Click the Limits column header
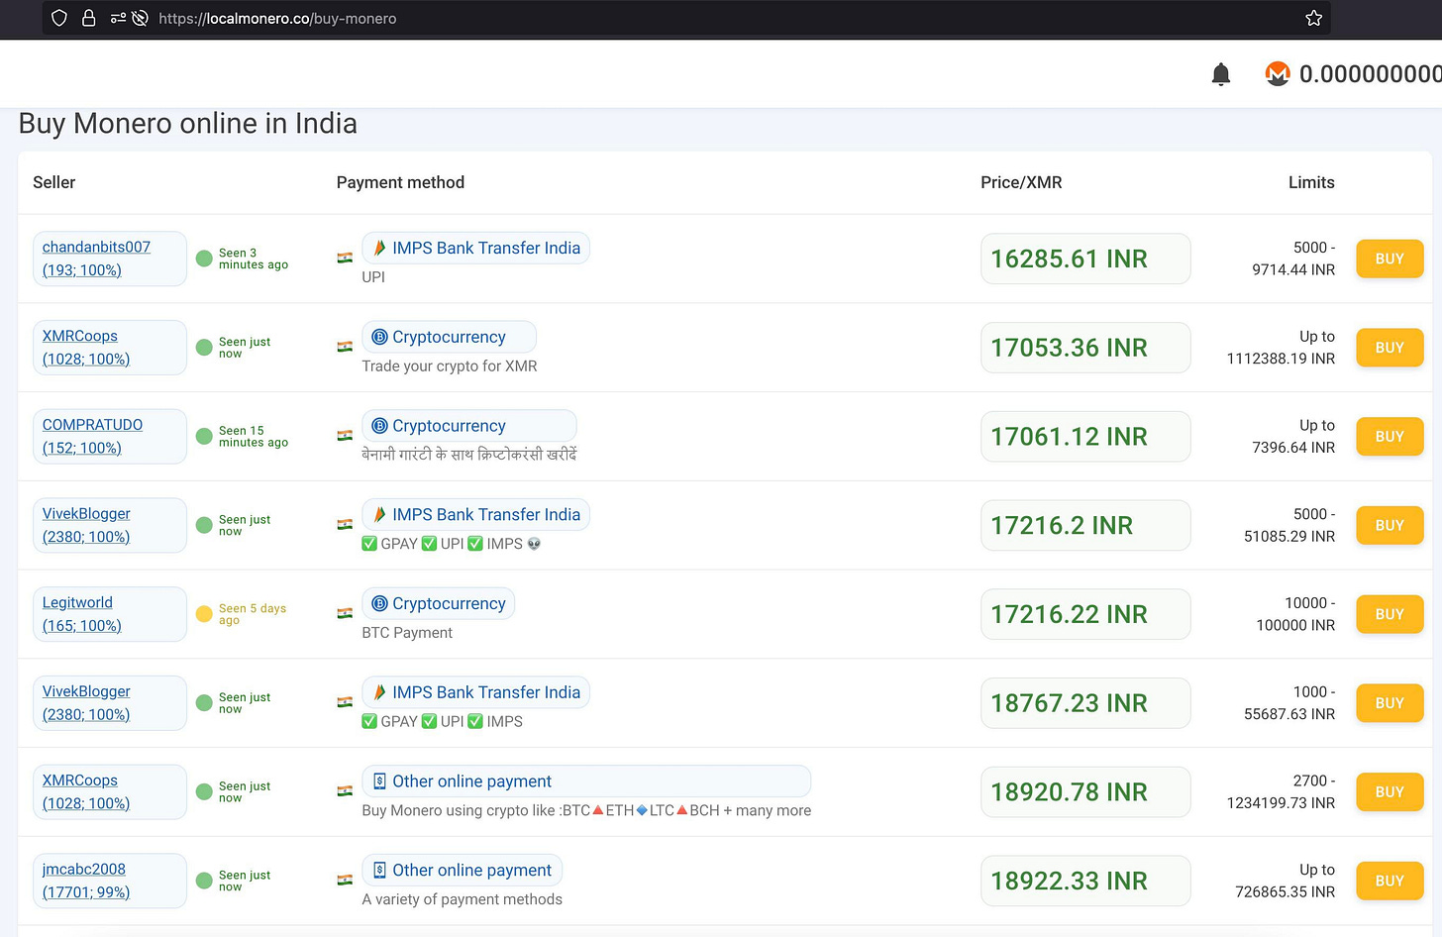The width and height of the screenshot is (1442, 937). 1311,182
